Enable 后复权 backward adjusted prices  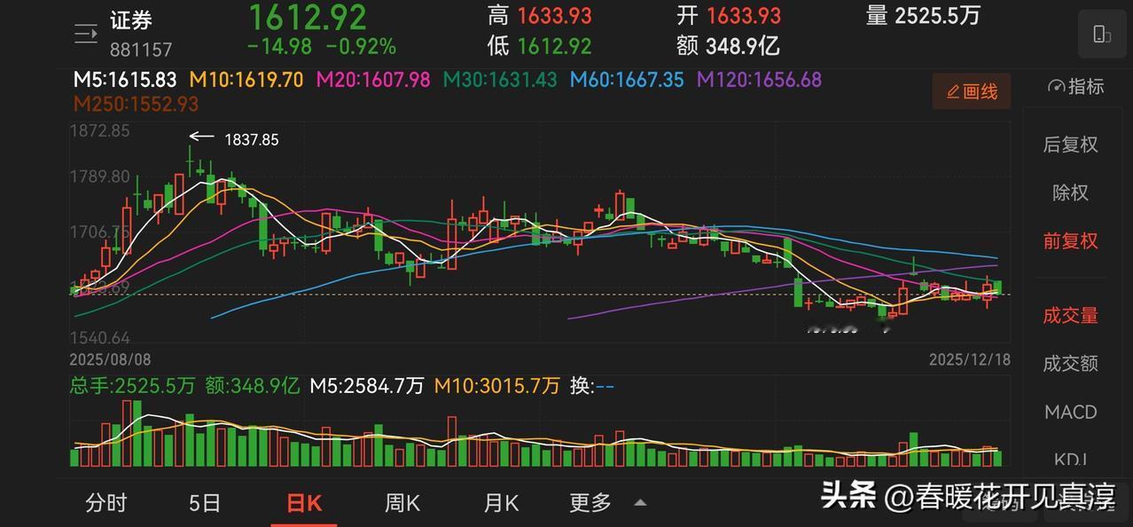click(1070, 144)
